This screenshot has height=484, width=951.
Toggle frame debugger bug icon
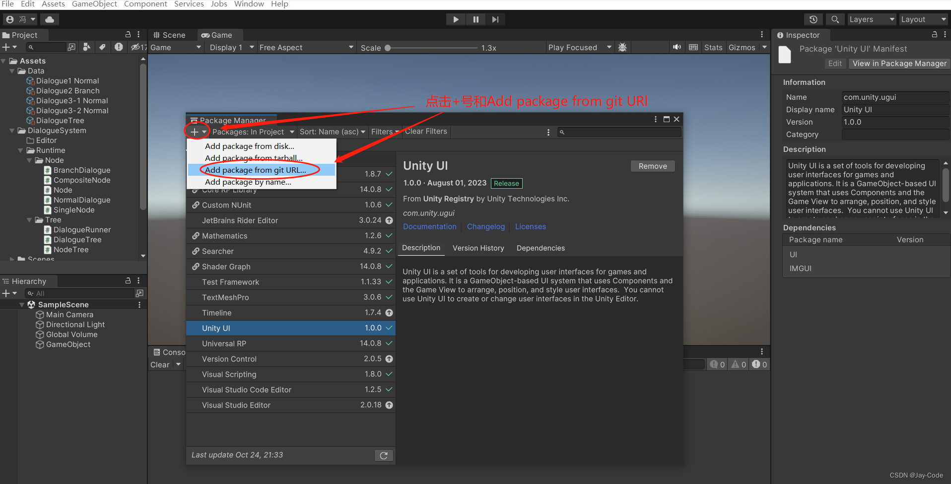click(x=622, y=47)
